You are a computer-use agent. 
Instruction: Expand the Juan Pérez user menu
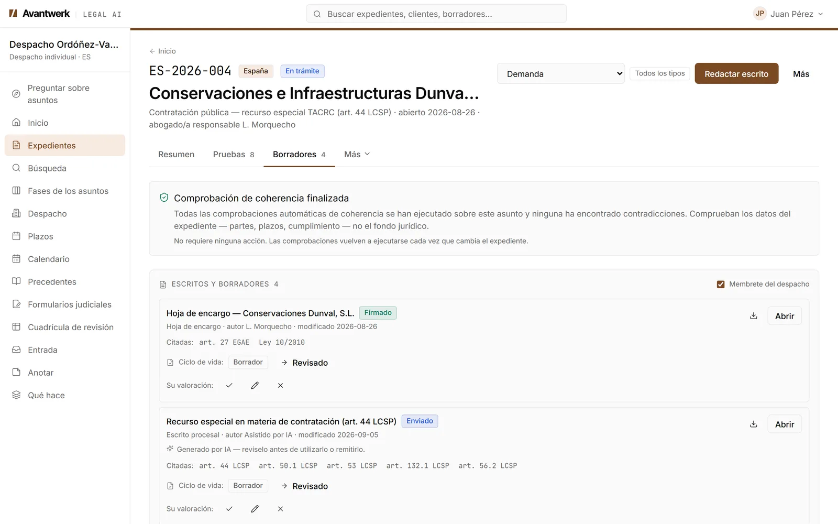(x=788, y=14)
